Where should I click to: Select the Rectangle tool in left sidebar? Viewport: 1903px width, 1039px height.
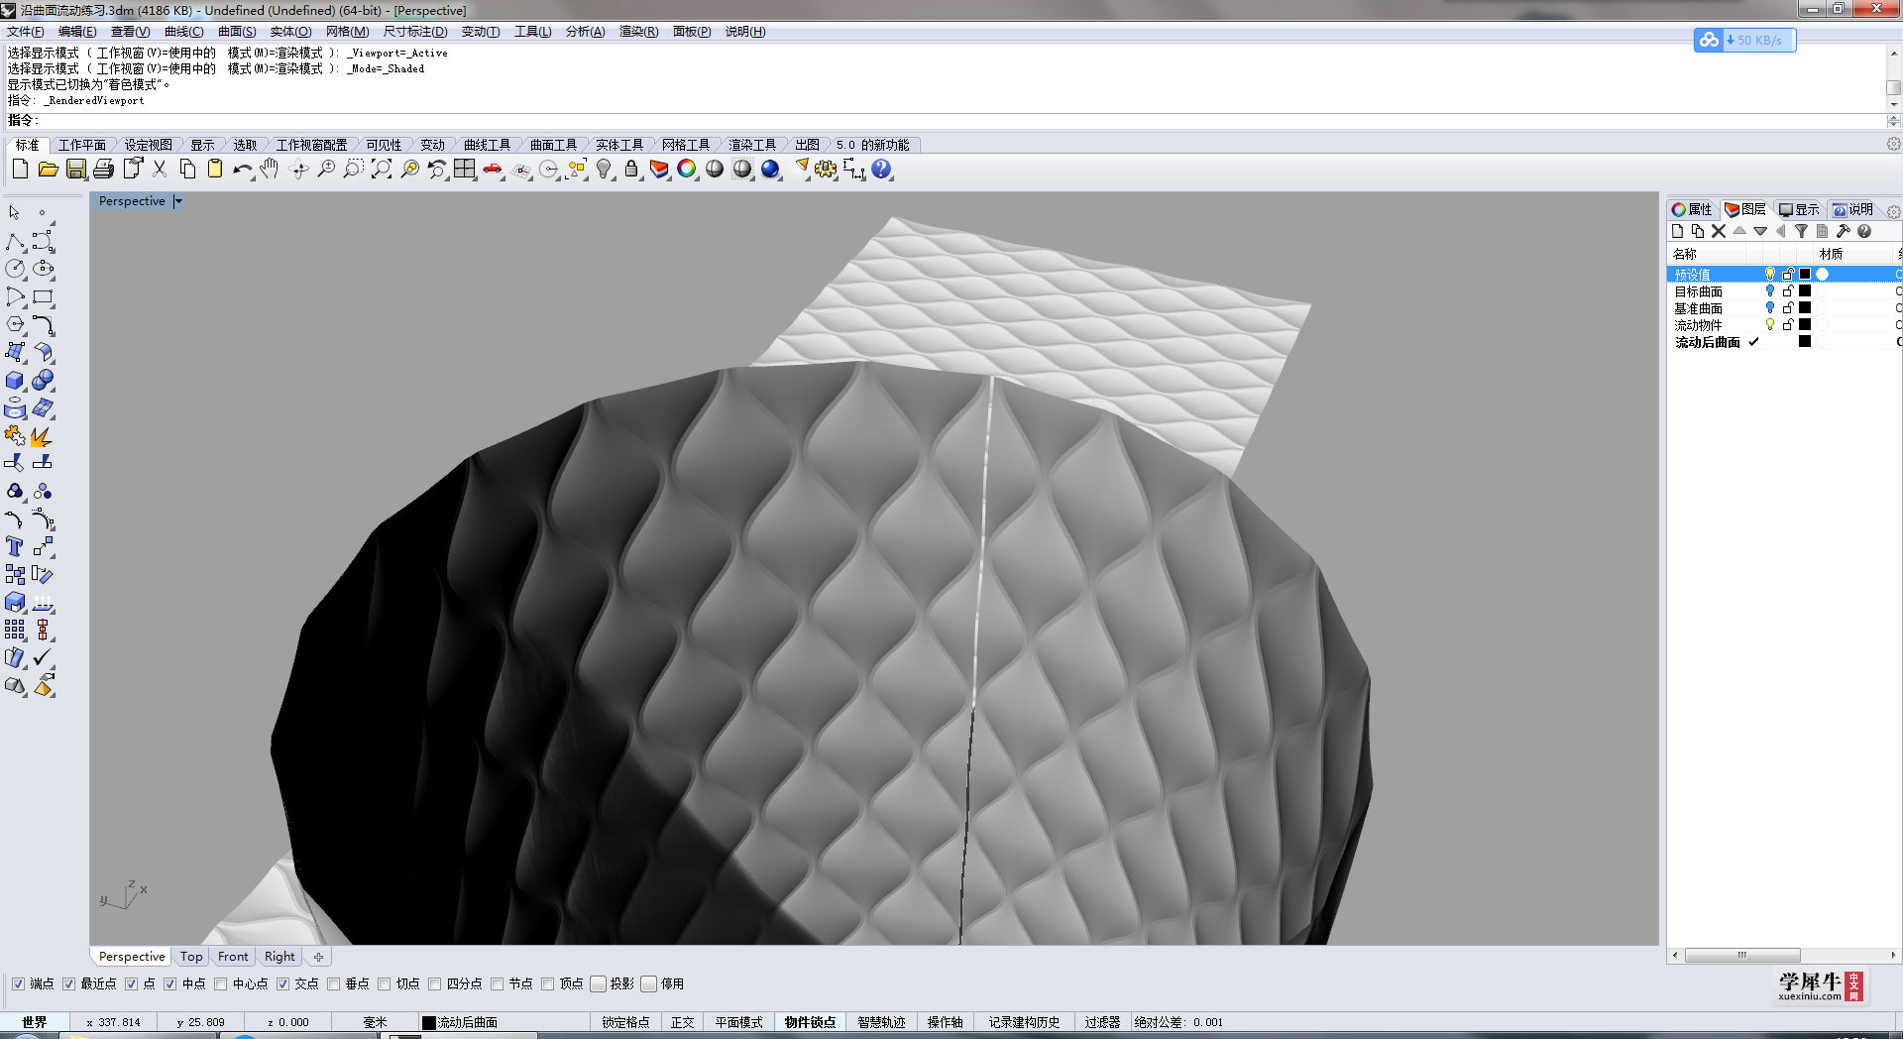click(x=43, y=296)
